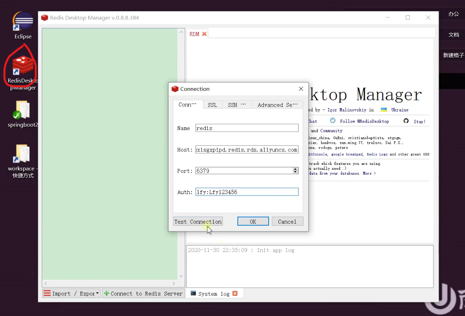
Task: Click the GitHub icon next to Star!
Action: pos(406,121)
